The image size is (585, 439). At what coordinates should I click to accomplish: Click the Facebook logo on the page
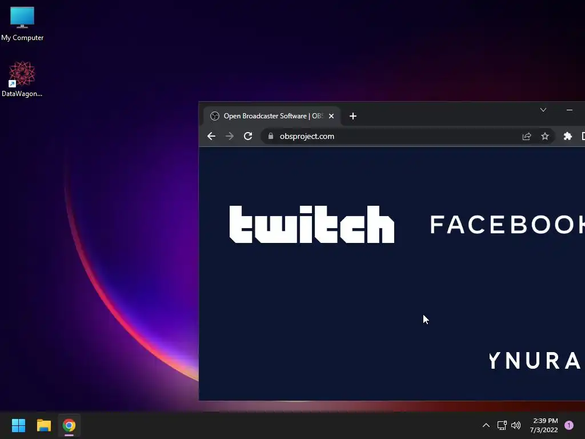coord(507,224)
